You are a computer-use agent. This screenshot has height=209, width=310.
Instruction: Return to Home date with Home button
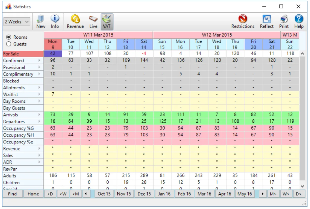click(33, 194)
